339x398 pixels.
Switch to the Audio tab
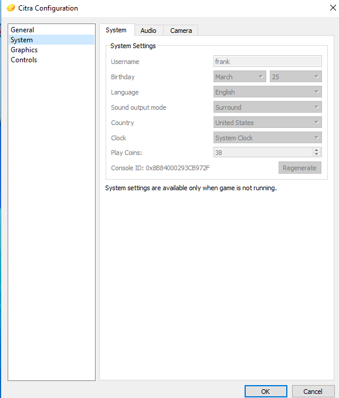[148, 31]
